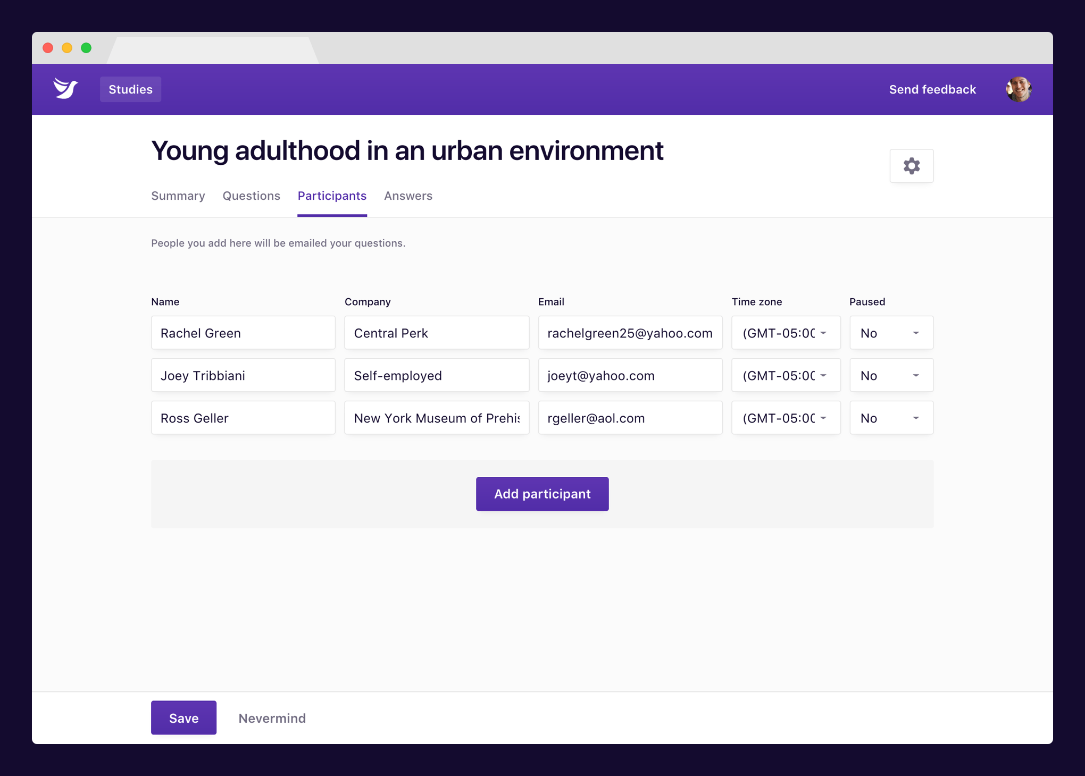
Task: Click the user profile avatar
Action: (x=1018, y=89)
